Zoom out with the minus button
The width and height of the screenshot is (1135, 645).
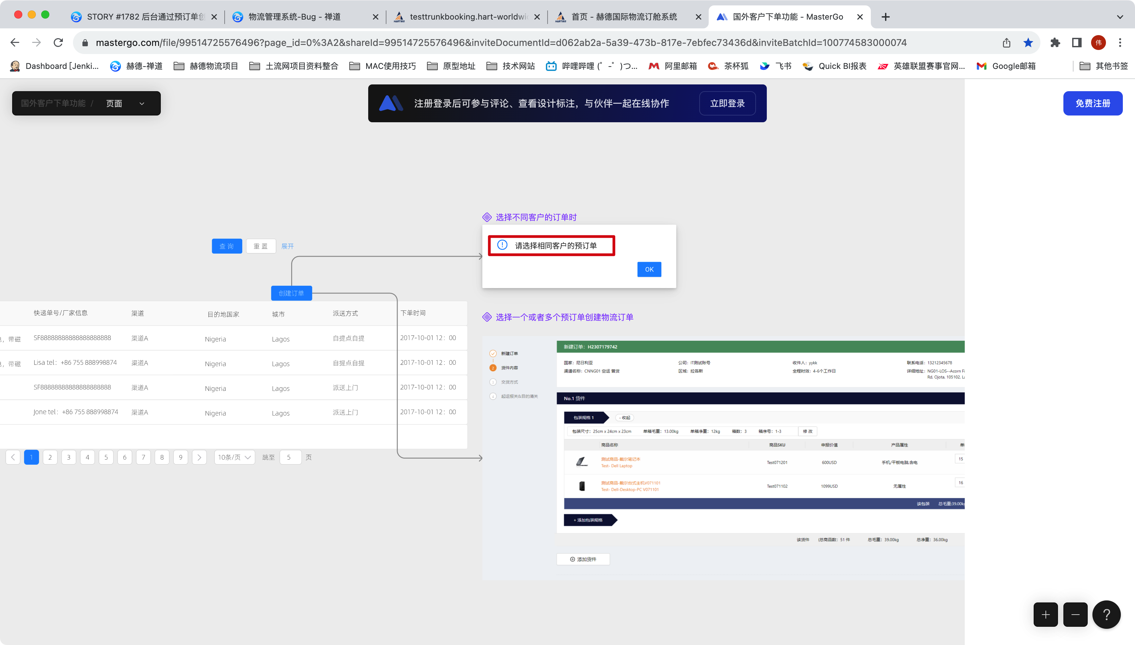pyautogui.click(x=1075, y=614)
